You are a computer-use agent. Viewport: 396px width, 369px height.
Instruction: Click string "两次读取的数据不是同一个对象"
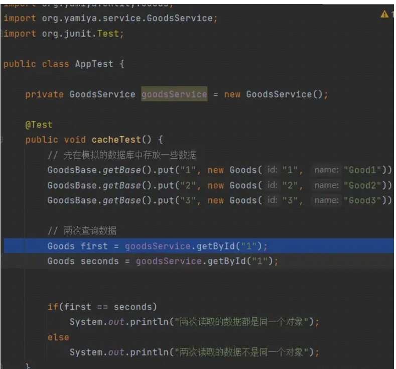pos(241,352)
